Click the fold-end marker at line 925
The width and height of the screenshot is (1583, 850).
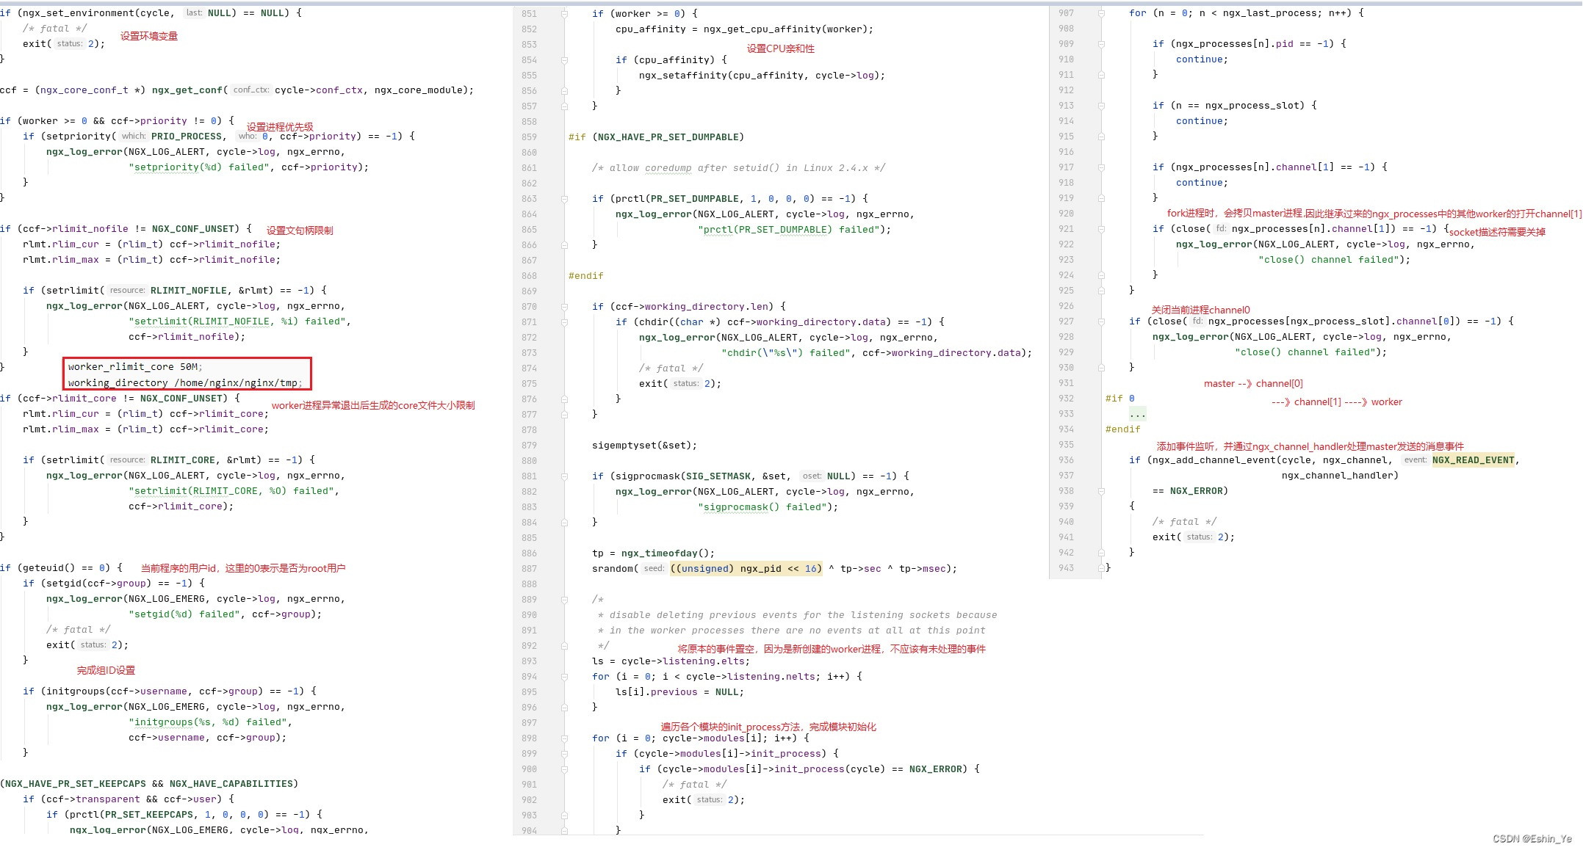(x=1101, y=291)
